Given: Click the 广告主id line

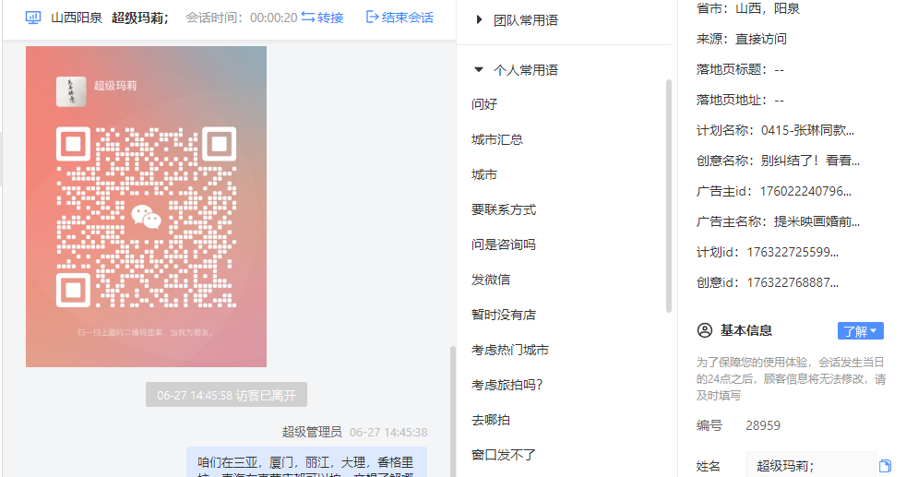Looking at the screenshot, I should tap(774, 192).
